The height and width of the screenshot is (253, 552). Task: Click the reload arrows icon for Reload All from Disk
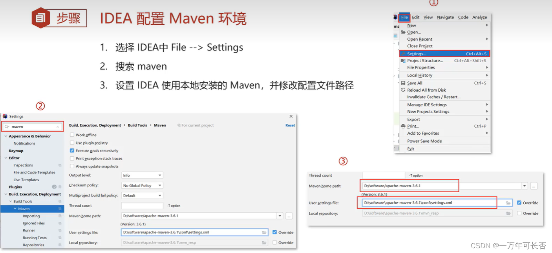coord(403,90)
